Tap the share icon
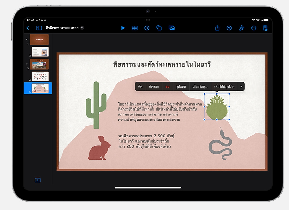This screenshot has height=210, width=289. [x=217, y=28]
